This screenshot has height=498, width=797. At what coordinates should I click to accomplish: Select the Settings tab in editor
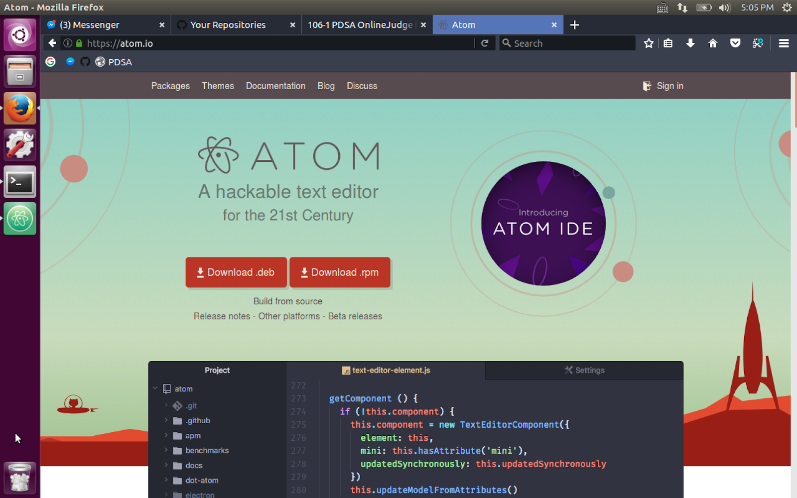pos(584,370)
